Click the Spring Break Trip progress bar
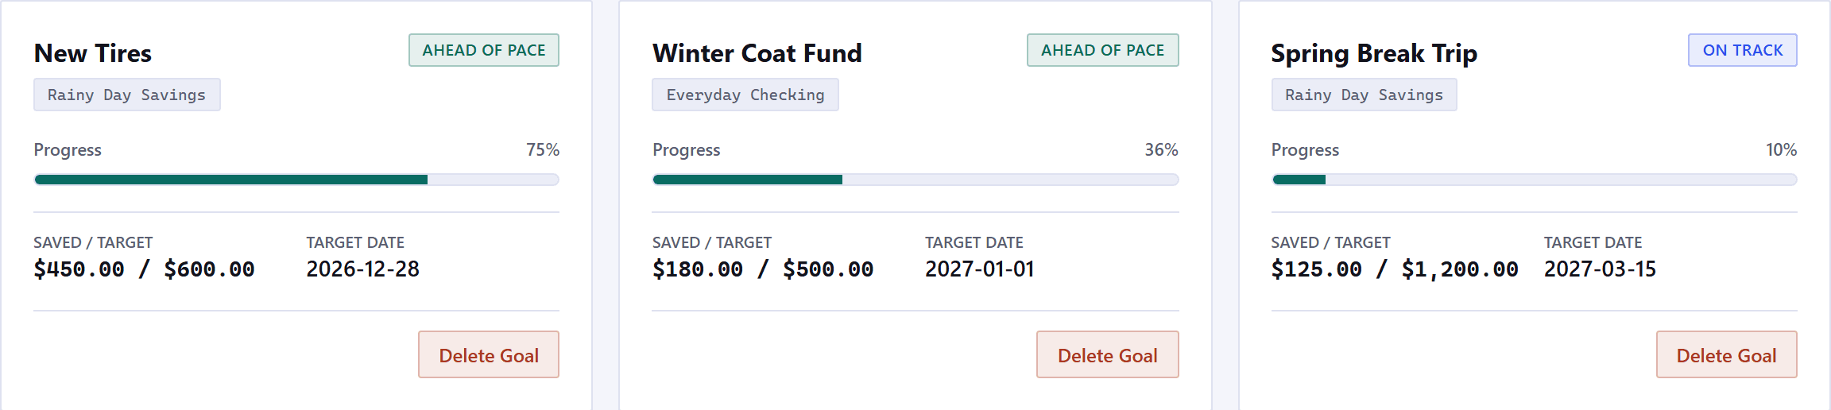Image resolution: width=1831 pixels, height=410 pixels. (1535, 180)
